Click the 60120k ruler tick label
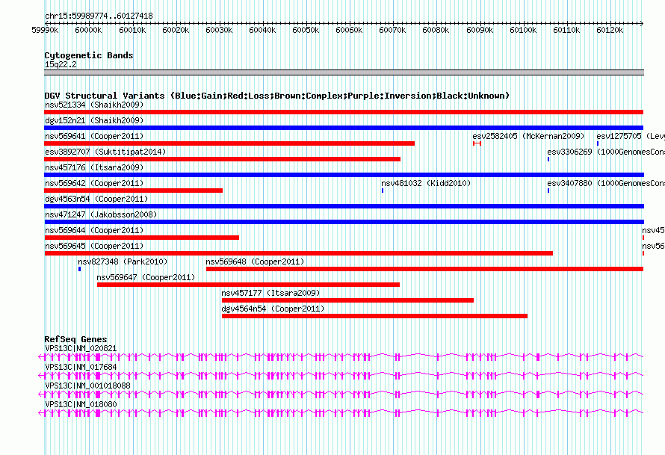 [610, 30]
